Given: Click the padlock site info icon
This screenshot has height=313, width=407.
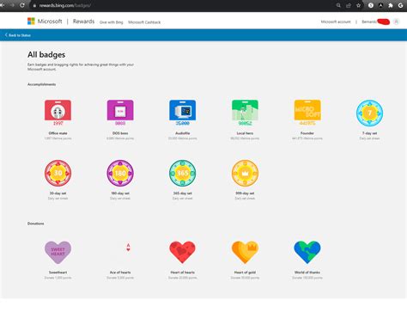Looking at the screenshot, I should [34, 5].
